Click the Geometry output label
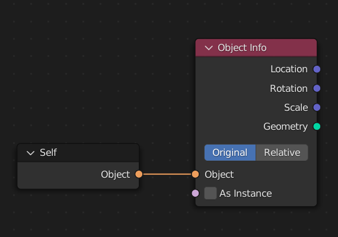The image size is (338, 237). [x=285, y=126]
